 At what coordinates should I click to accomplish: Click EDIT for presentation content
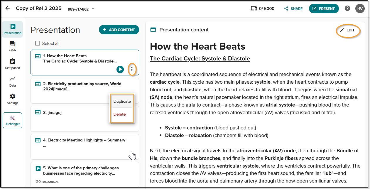click(347, 30)
